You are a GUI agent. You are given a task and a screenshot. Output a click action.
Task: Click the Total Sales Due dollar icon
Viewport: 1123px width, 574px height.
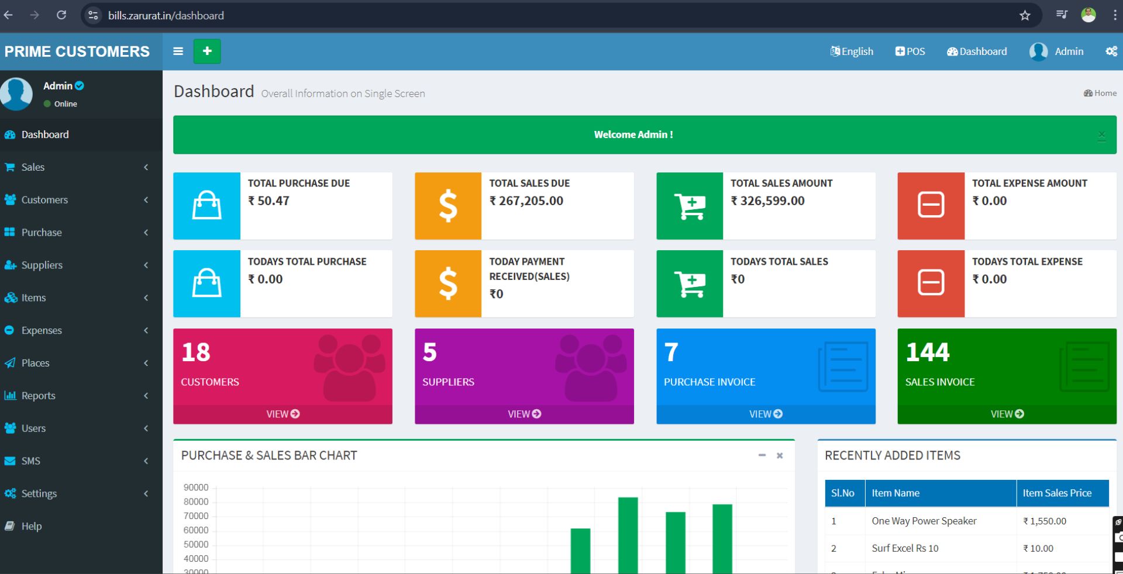coord(448,206)
